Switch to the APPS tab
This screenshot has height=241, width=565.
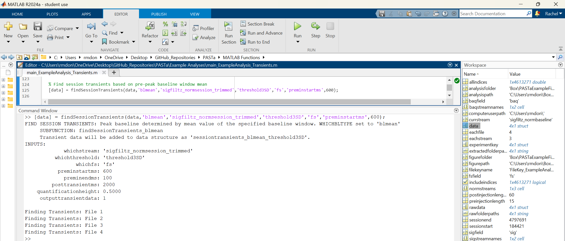[x=86, y=14]
